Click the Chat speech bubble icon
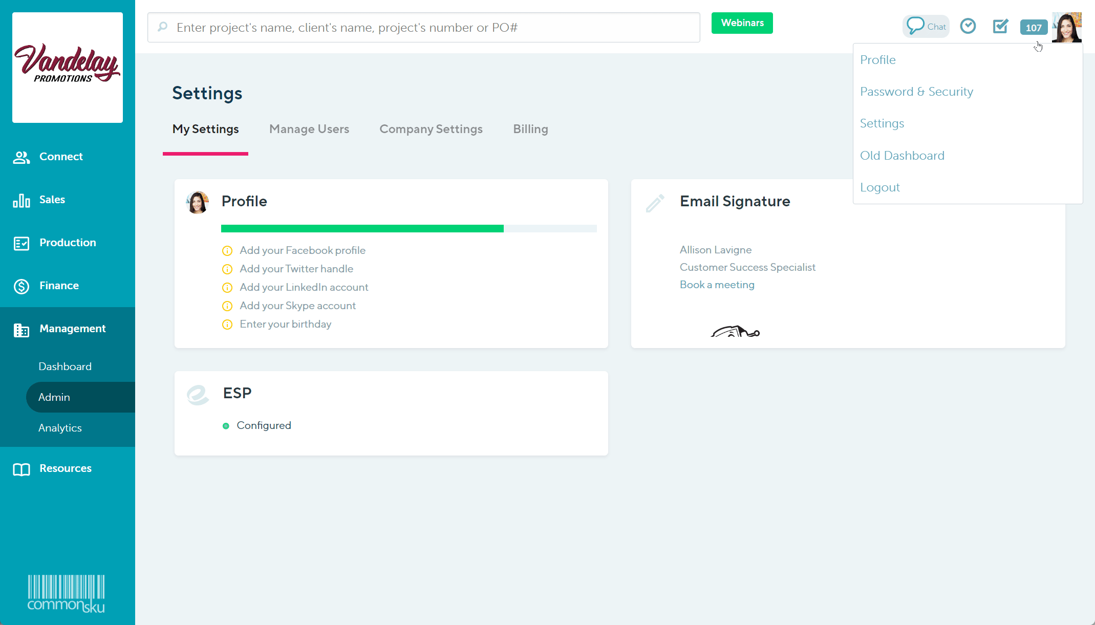Viewport: 1095px width, 625px height. tap(915, 26)
